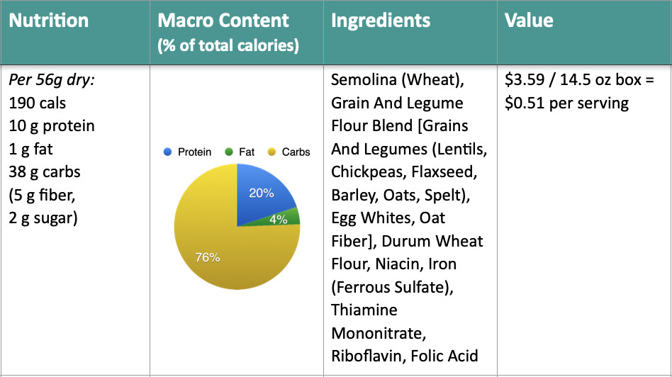Click the Value column header
This screenshot has width=672, height=377.
coord(529,20)
